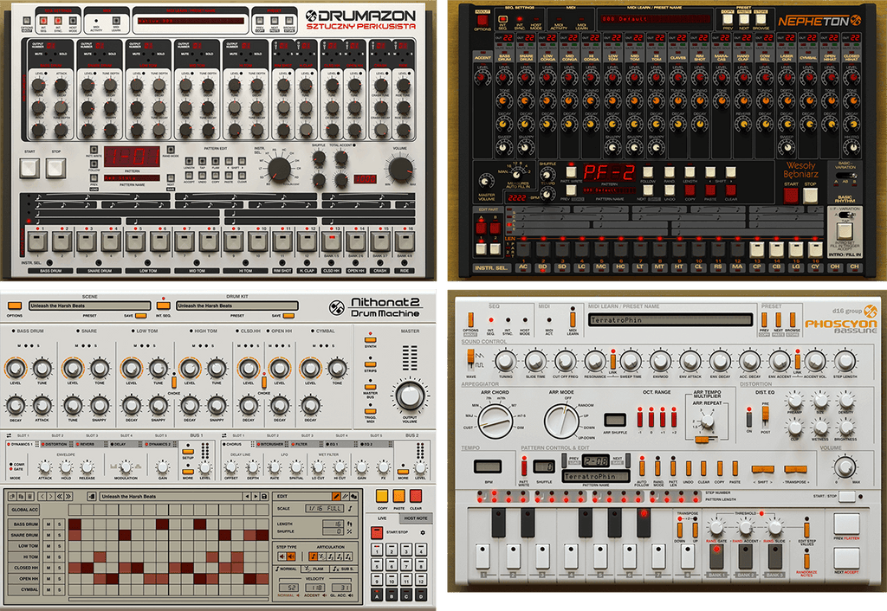
Task: Select the first highlighted Articulation note icon in Nithonat
Action: click(314, 556)
